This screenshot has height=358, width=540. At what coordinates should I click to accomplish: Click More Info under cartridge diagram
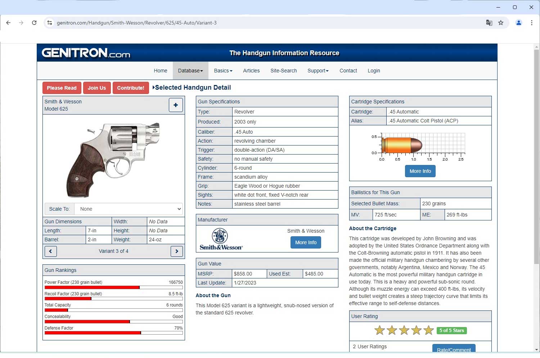420,171
